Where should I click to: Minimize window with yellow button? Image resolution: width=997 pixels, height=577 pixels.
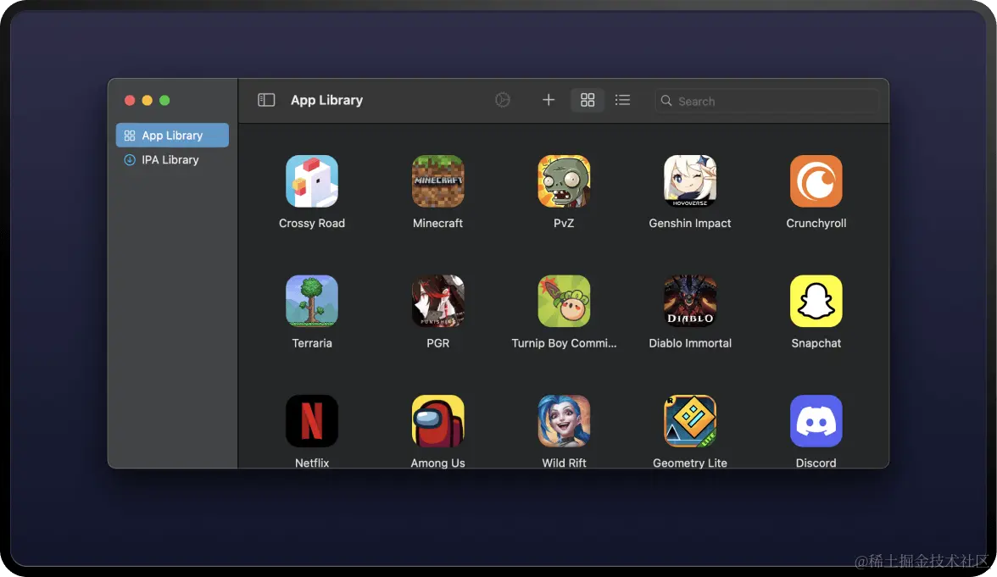pos(147,100)
